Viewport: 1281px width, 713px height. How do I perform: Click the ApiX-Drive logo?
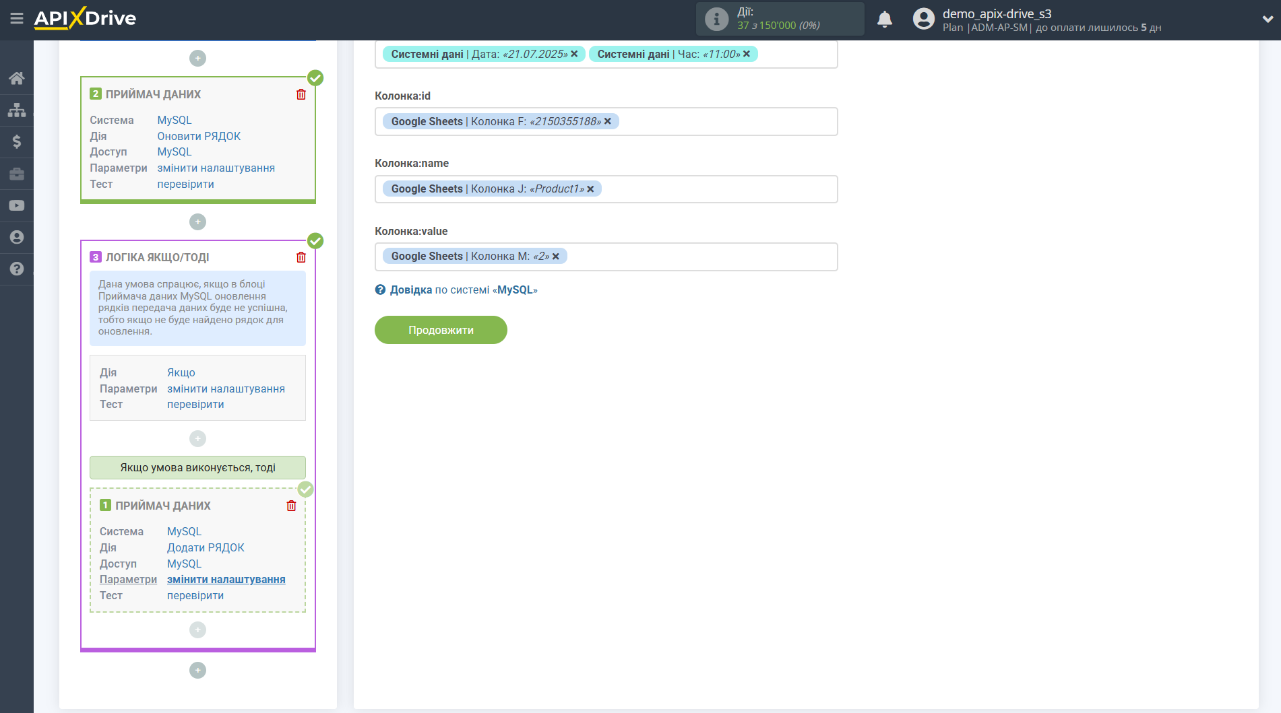pyautogui.click(x=85, y=18)
